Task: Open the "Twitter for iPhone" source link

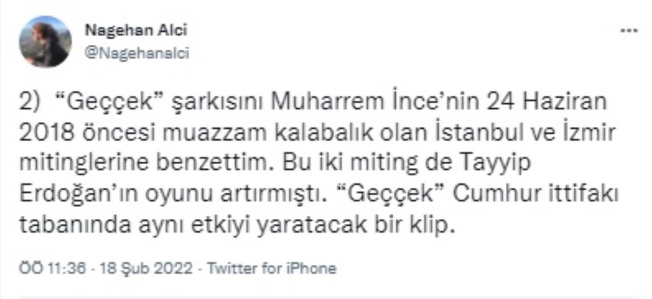Action: (x=271, y=268)
